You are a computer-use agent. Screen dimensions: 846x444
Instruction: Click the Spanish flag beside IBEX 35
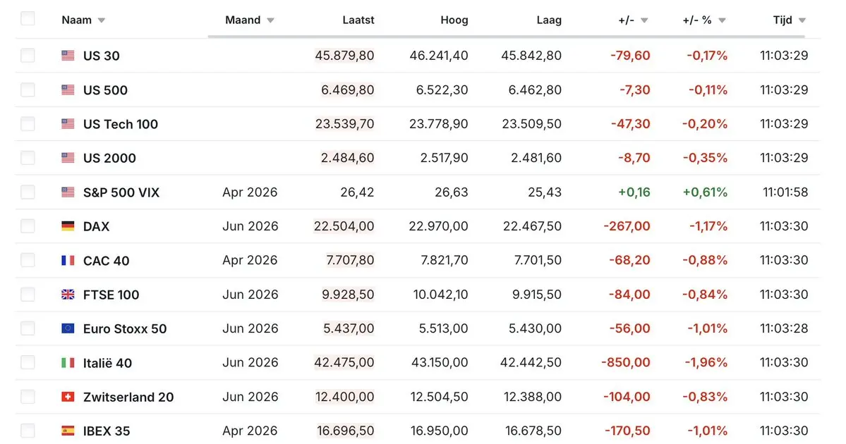[68, 431]
